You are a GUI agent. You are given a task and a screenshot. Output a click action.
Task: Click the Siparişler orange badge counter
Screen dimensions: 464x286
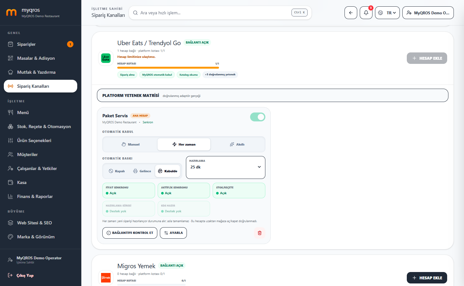pyautogui.click(x=70, y=44)
